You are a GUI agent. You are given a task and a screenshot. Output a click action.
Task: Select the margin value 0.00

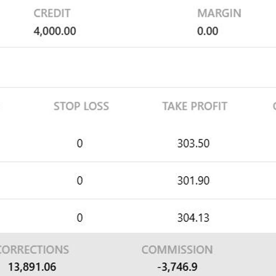pyautogui.click(x=207, y=31)
